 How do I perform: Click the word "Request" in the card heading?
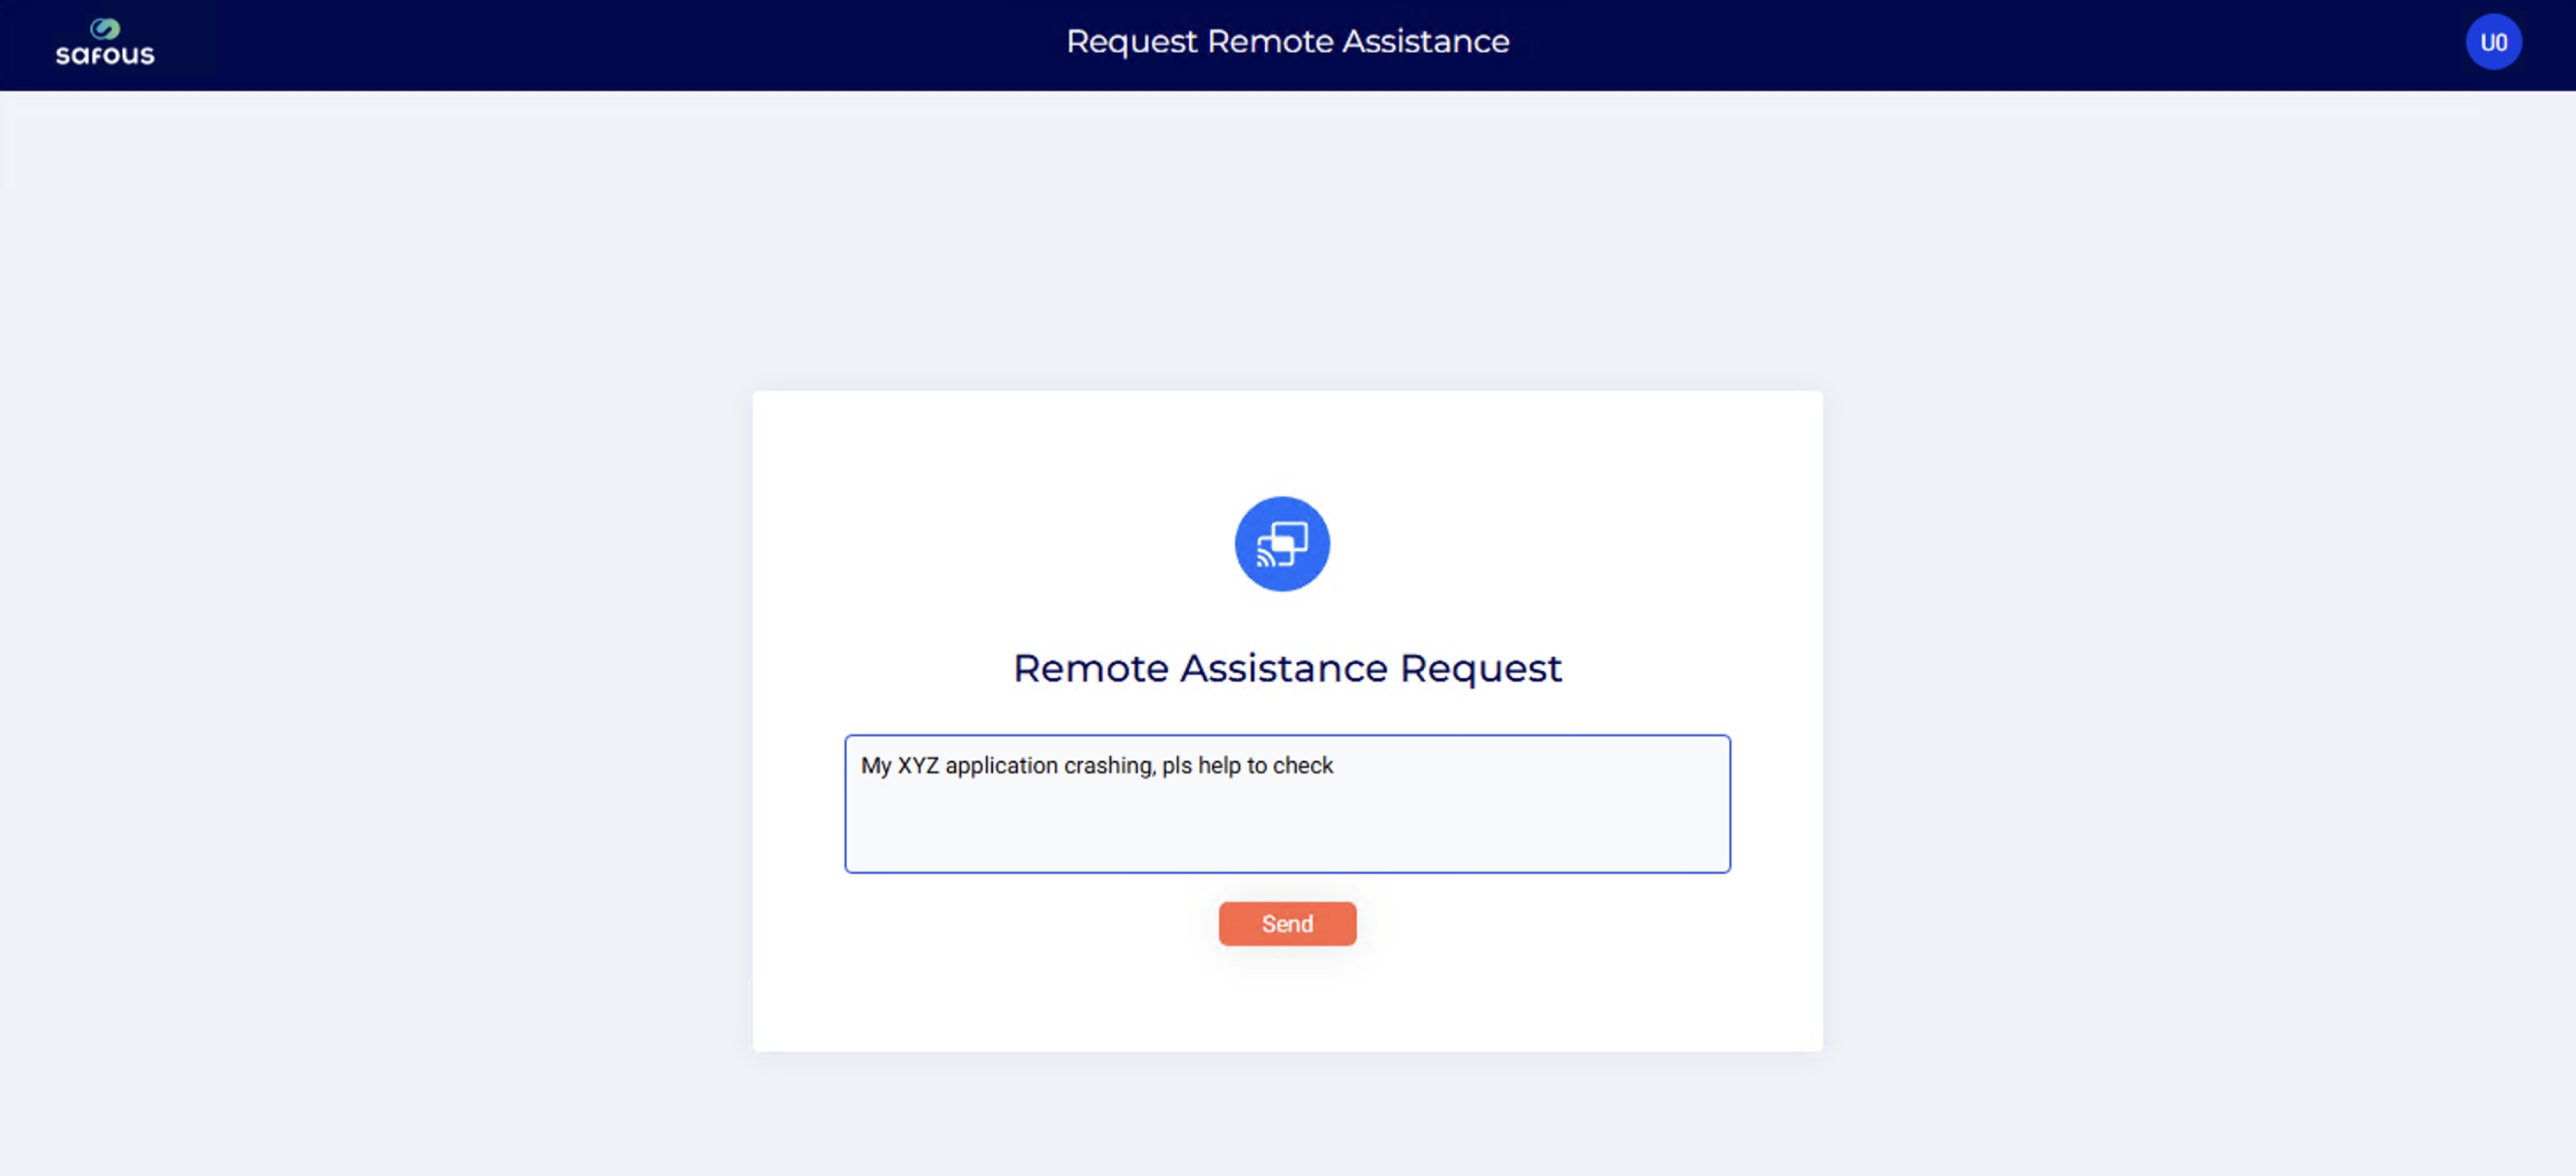tap(1480, 668)
